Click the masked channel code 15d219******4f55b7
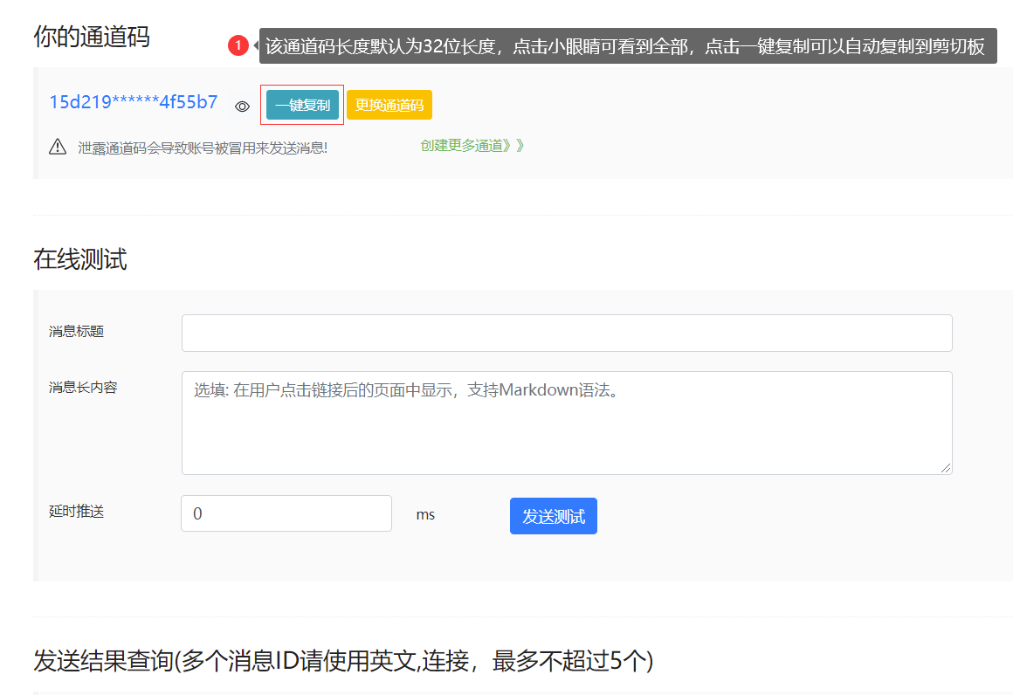This screenshot has height=695, width=1013. 134,102
